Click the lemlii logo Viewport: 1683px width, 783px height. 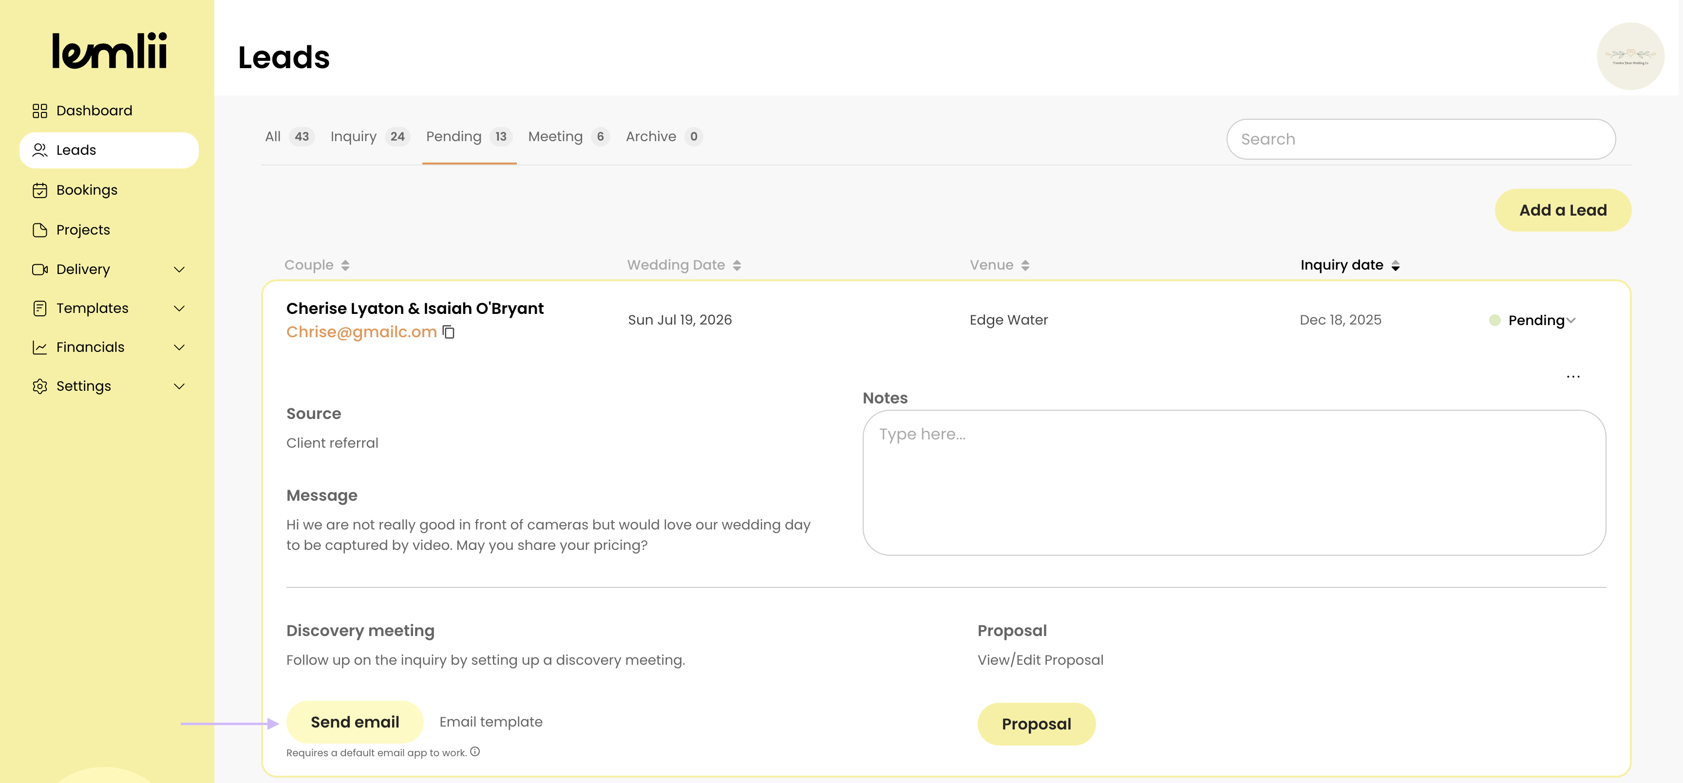click(x=109, y=51)
